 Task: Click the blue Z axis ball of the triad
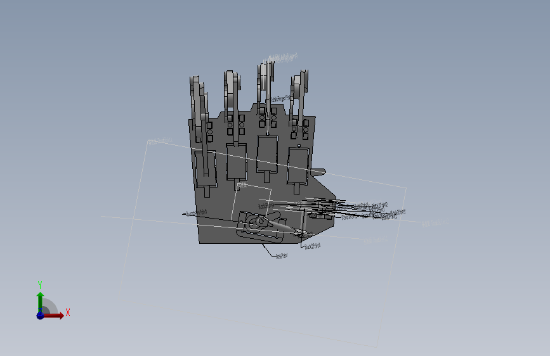40,315
